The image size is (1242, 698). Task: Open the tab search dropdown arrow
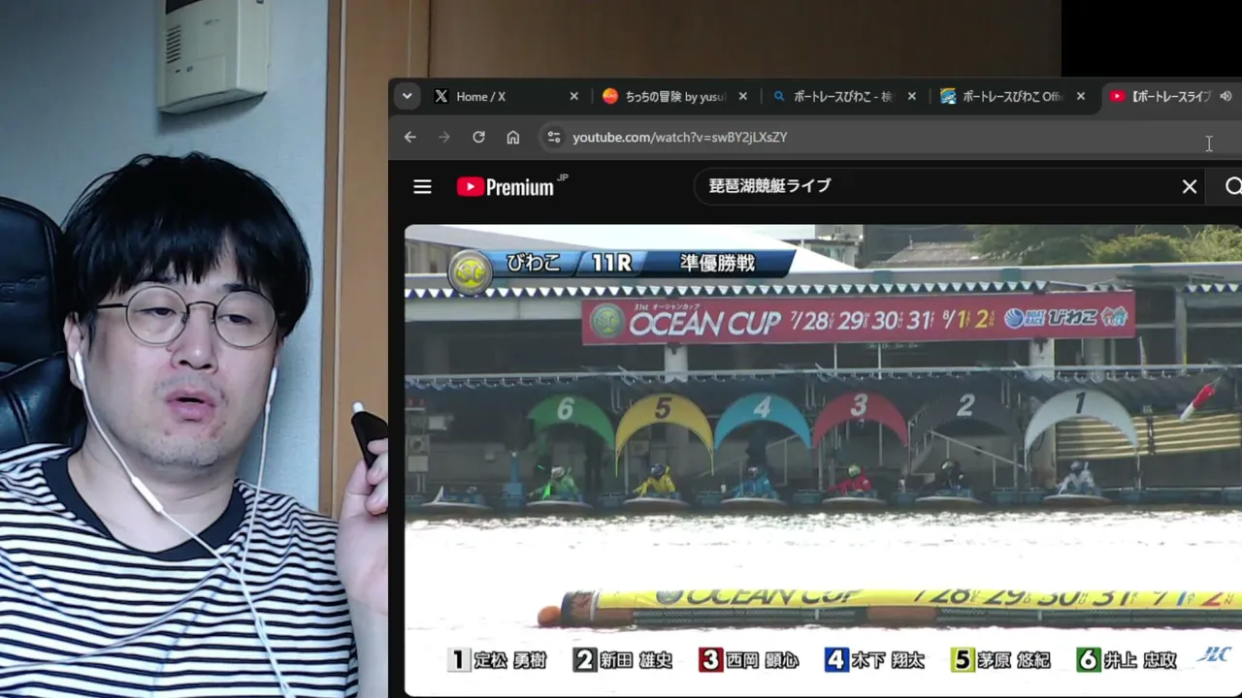pos(408,97)
